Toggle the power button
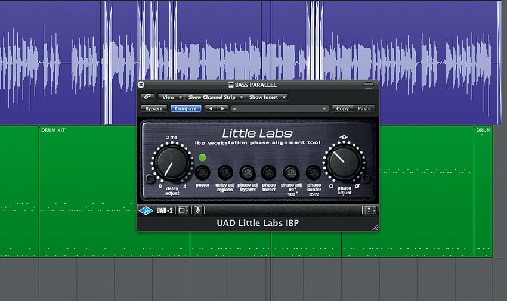The height and width of the screenshot is (301, 507). [x=203, y=173]
